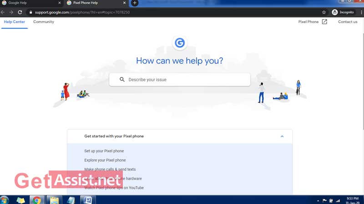Click the Contact us link
Viewport: 364px width, 204px height.
[x=348, y=22]
